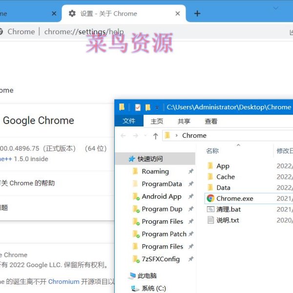
Task: Expand the breadcrumb chevron before Chrome
Action: click(x=176, y=135)
